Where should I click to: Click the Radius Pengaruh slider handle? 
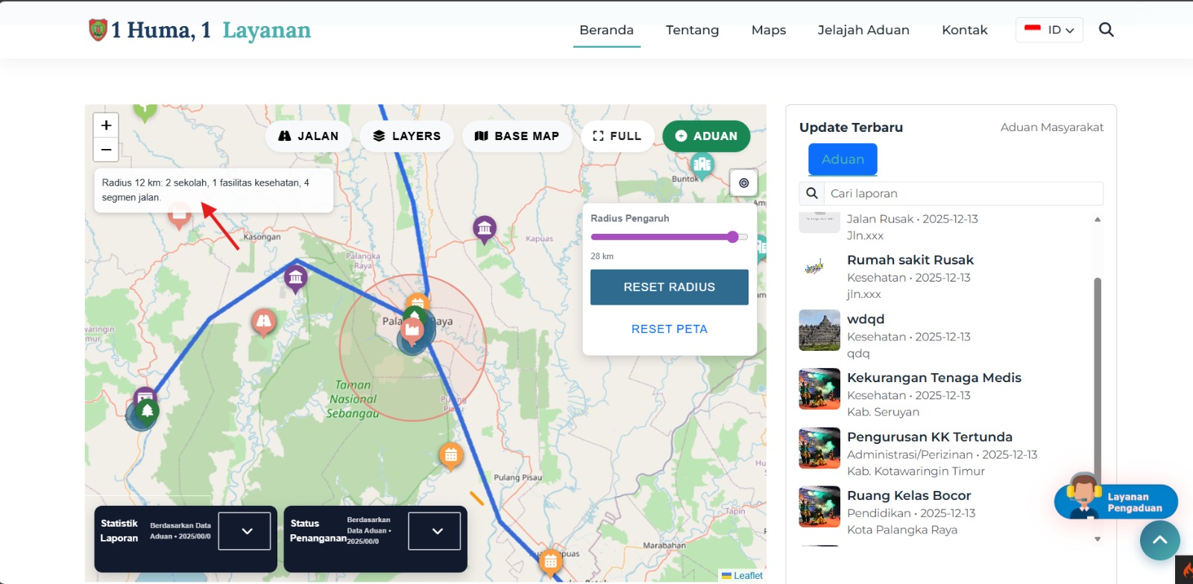(x=733, y=237)
